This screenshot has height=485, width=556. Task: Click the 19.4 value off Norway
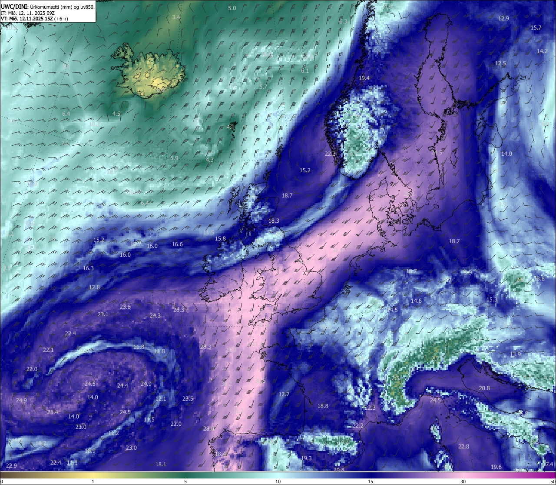click(x=364, y=78)
